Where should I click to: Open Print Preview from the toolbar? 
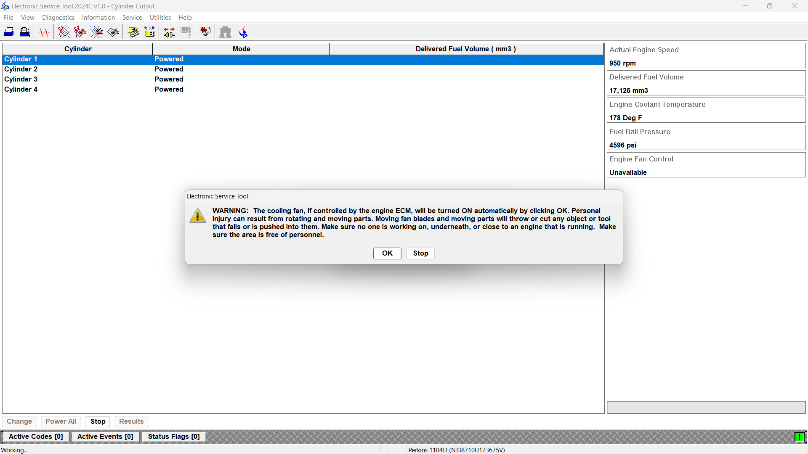click(25, 32)
